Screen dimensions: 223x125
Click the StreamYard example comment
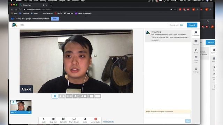[x=168, y=36]
